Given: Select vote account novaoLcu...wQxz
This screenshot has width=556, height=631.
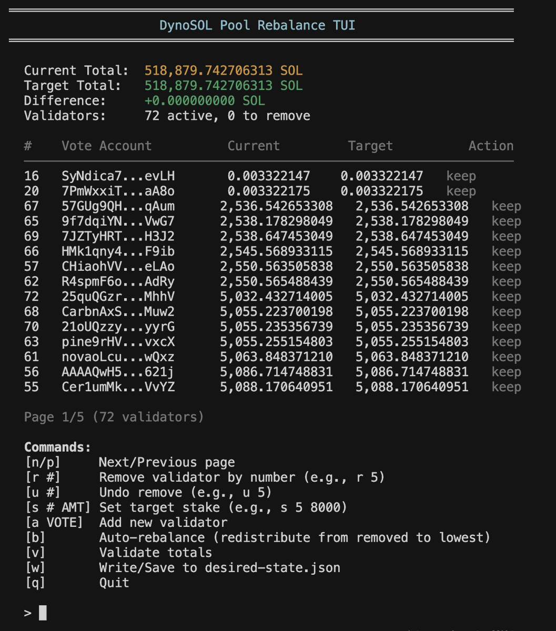Looking at the screenshot, I should tap(118, 357).
